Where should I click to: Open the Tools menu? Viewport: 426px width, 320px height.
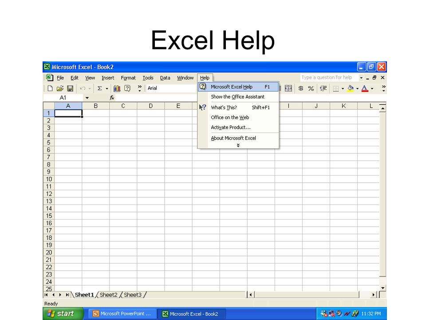(148, 78)
